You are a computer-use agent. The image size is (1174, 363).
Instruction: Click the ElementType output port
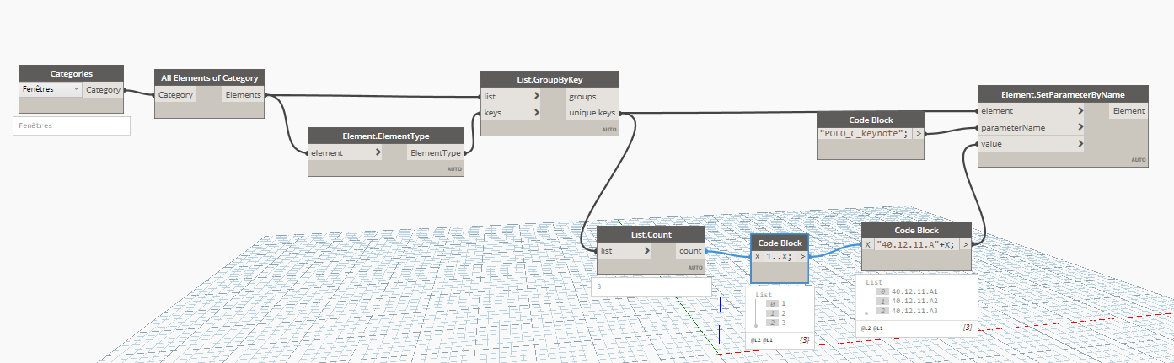point(435,153)
